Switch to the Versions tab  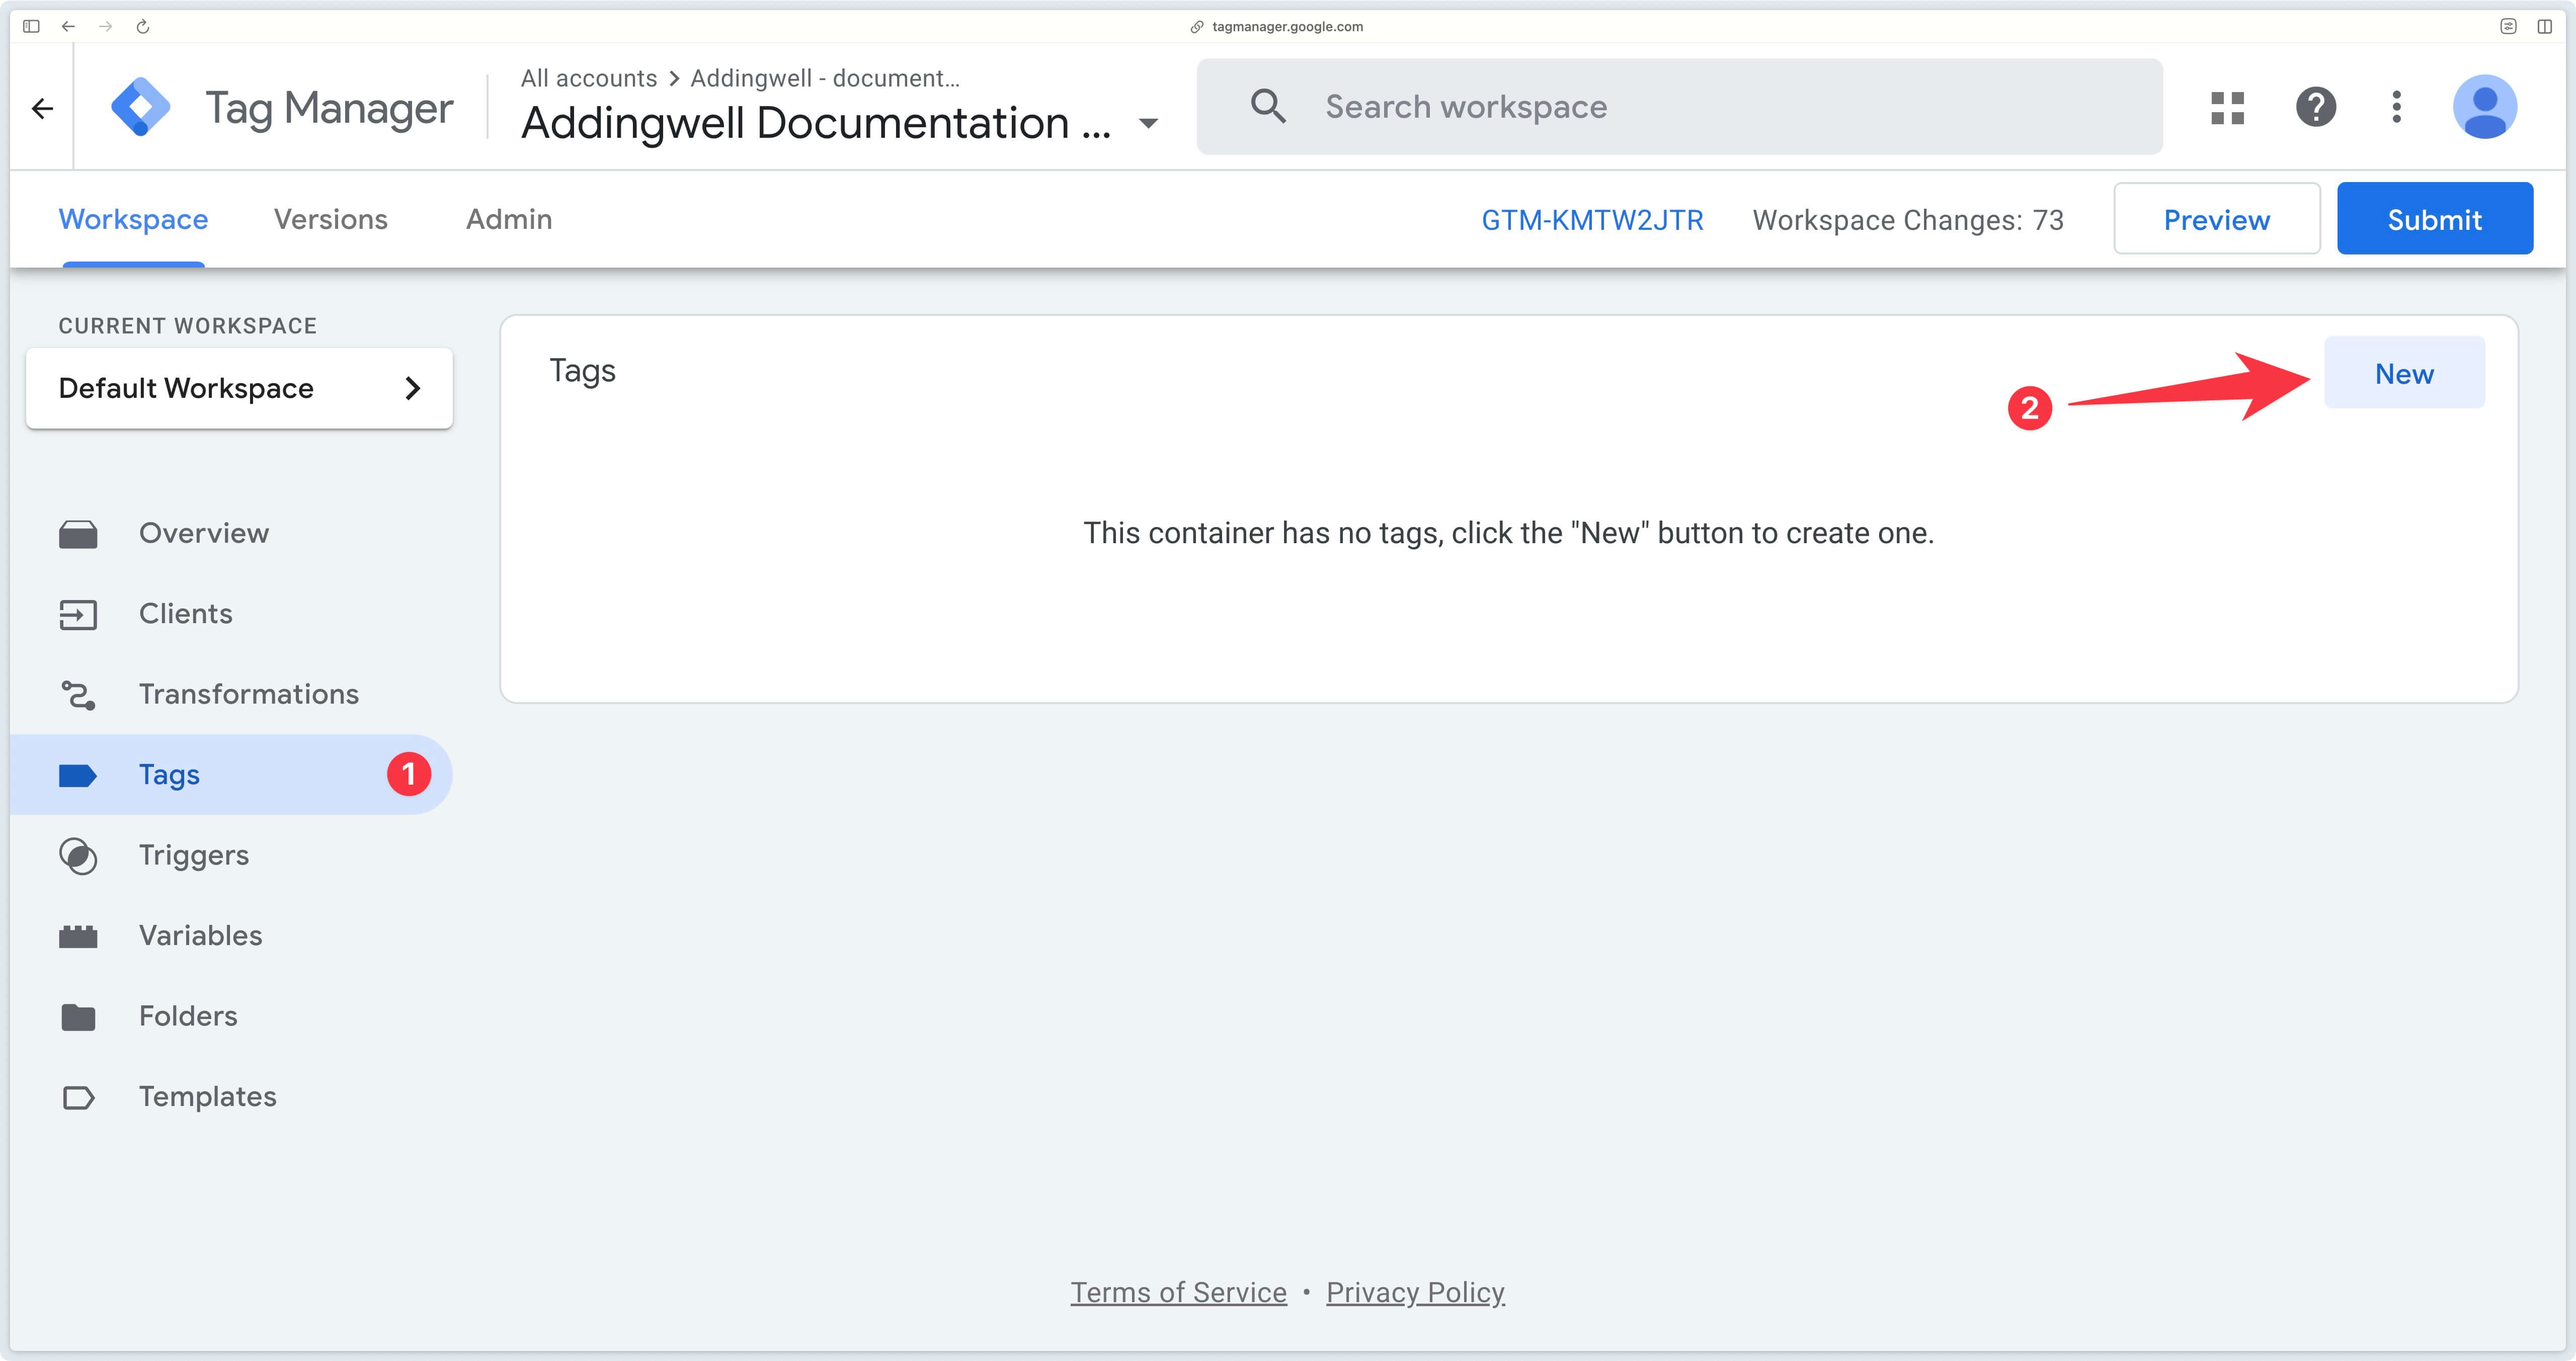[x=331, y=219]
